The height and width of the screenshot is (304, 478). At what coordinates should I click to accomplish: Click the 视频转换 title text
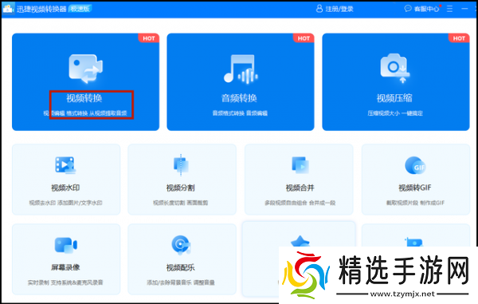(x=84, y=98)
